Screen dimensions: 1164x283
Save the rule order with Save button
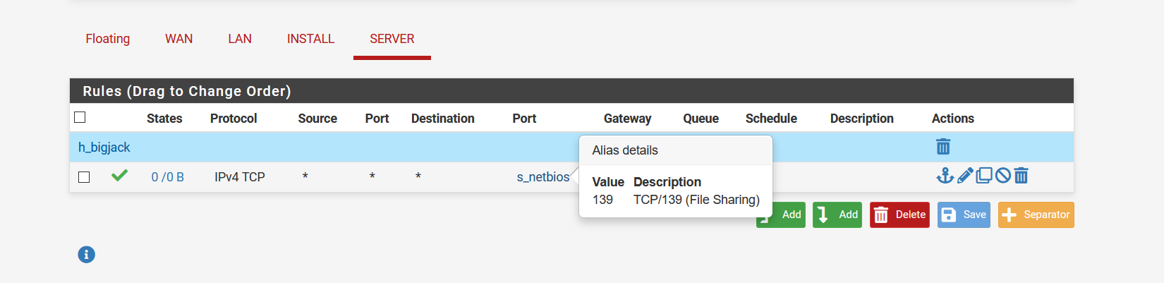pyautogui.click(x=964, y=215)
